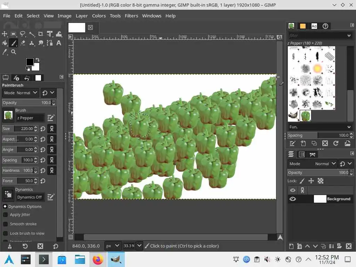Switch to the Fonts tab
356x267 pixels.
tap(314, 26)
